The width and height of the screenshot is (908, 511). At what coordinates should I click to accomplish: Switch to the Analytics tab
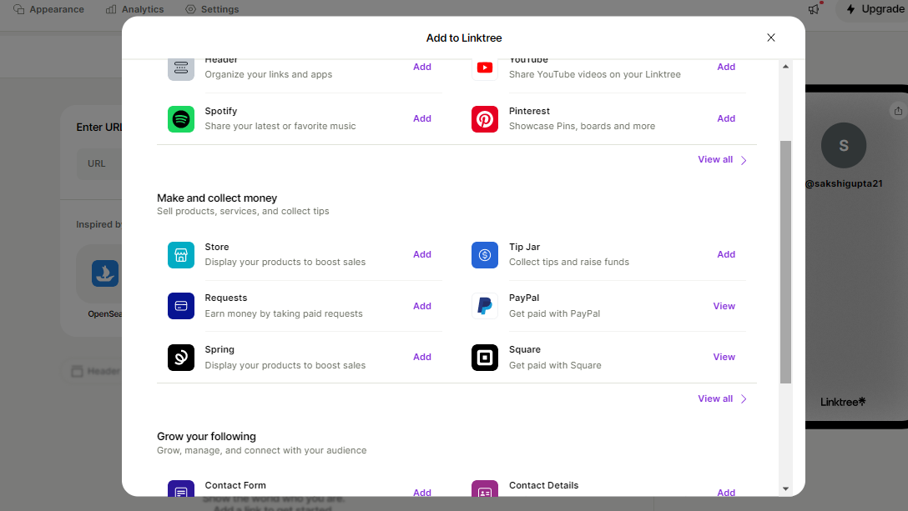click(x=135, y=9)
